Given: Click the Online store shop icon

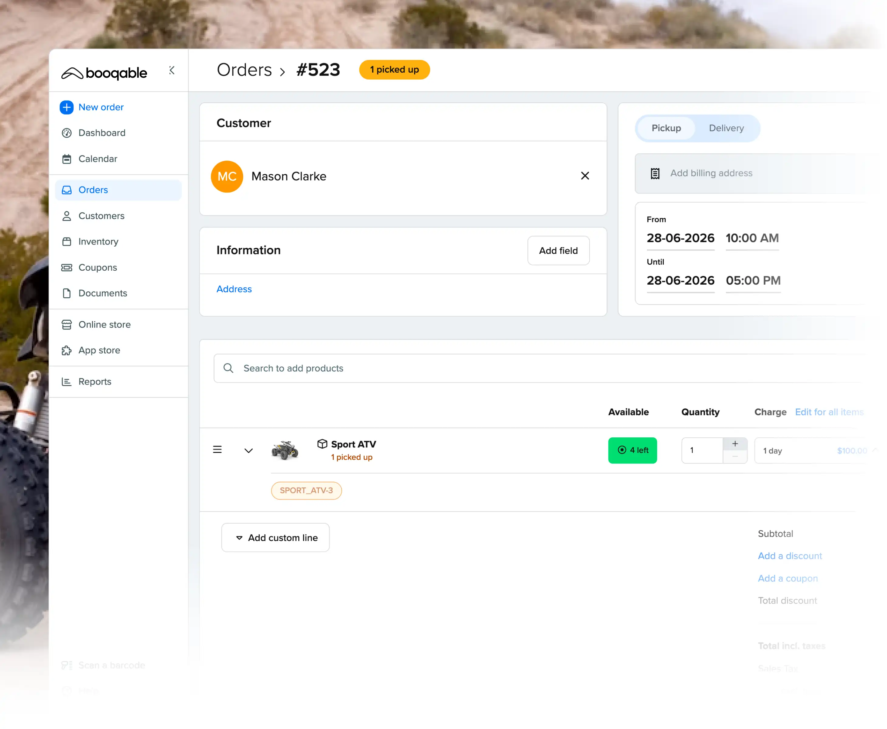Looking at the screenshot, I should [66, 325].
